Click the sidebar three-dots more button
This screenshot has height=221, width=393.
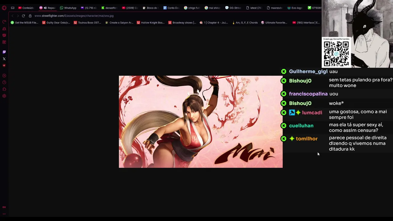point(4,214)
